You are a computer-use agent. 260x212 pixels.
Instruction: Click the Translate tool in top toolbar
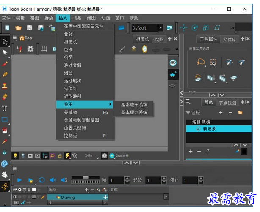coord(183,28)
